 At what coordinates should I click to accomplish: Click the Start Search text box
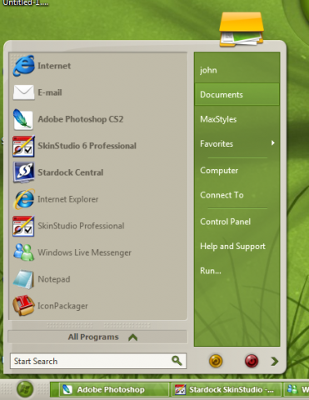click(x=98, y=361)
